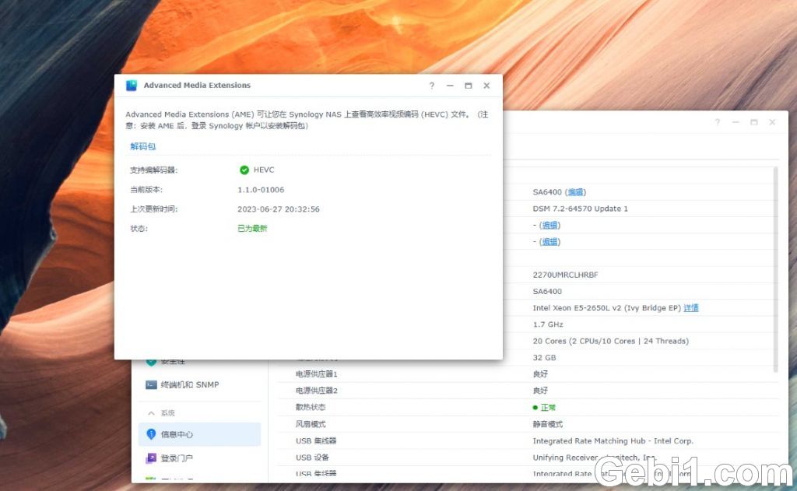Image resolution: width=797 pixels, height=491 pixels.
Task: Click the 电源供应器2 row label
Action: 316,391
